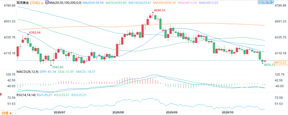Click the crosshair cursor icon
This screenshot has height=115, width=288.
click(x=260, y=2)
